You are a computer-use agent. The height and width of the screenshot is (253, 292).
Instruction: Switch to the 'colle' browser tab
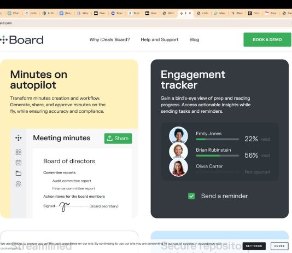(203, 13)
